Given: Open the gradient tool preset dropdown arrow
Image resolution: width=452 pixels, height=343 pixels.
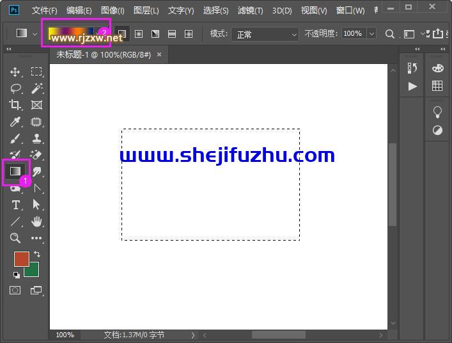Looking at the screenshot, I should tap(35, 34).
